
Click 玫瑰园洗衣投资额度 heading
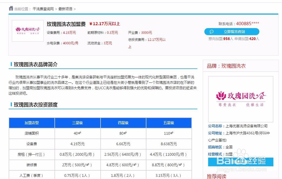[x=36, y=105]
